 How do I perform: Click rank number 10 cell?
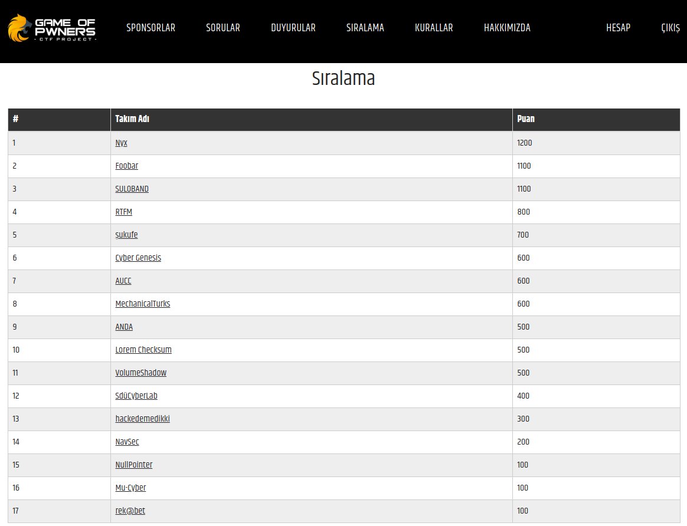pyautogui.click(x=59, y=350)
